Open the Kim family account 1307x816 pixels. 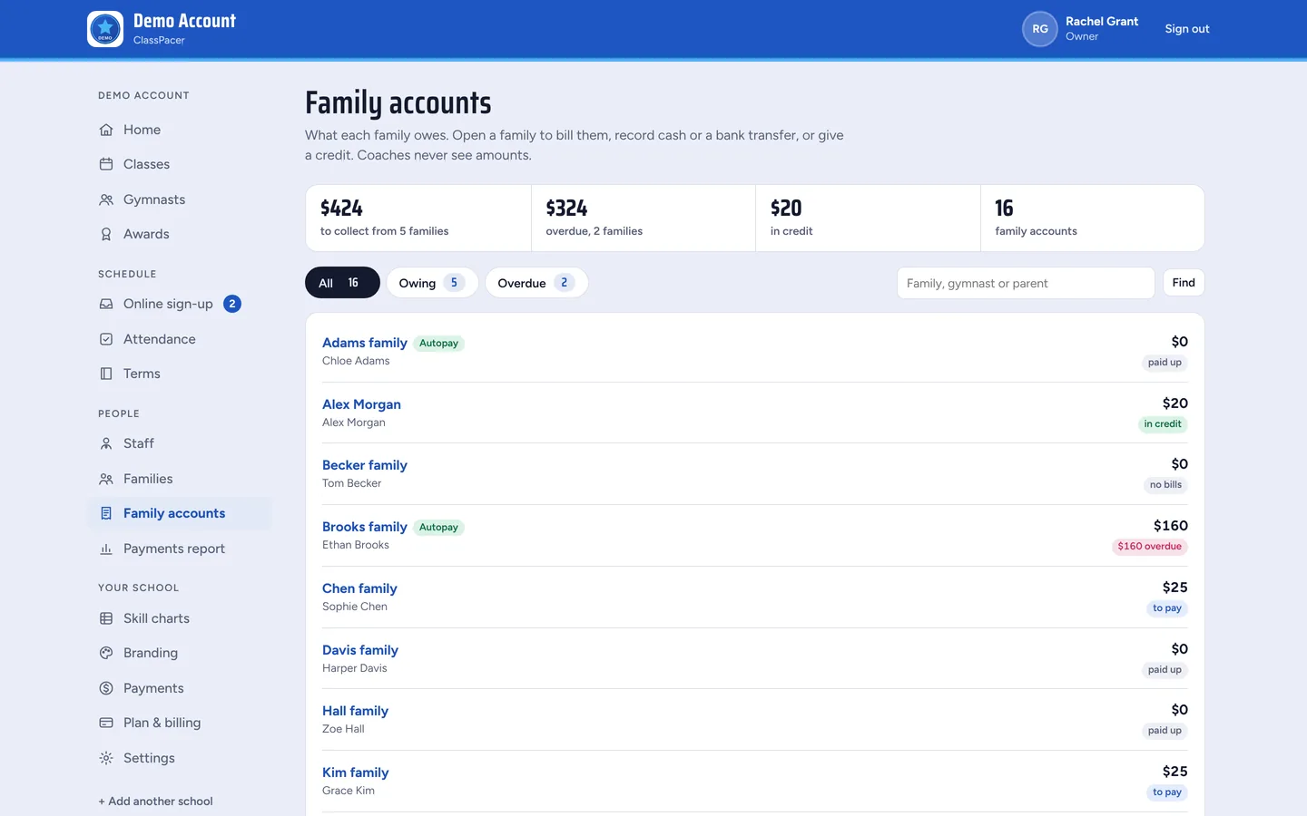(x=356, y=772)
